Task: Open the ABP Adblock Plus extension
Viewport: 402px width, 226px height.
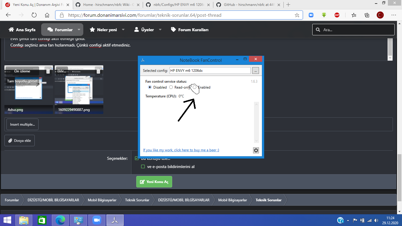Action: [x=337, y=15]
